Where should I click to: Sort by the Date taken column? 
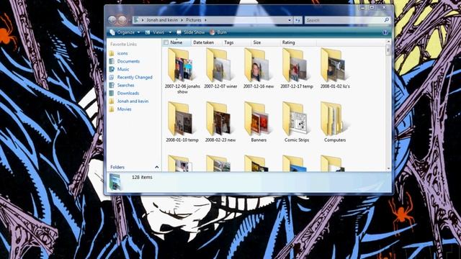(203, 42)
